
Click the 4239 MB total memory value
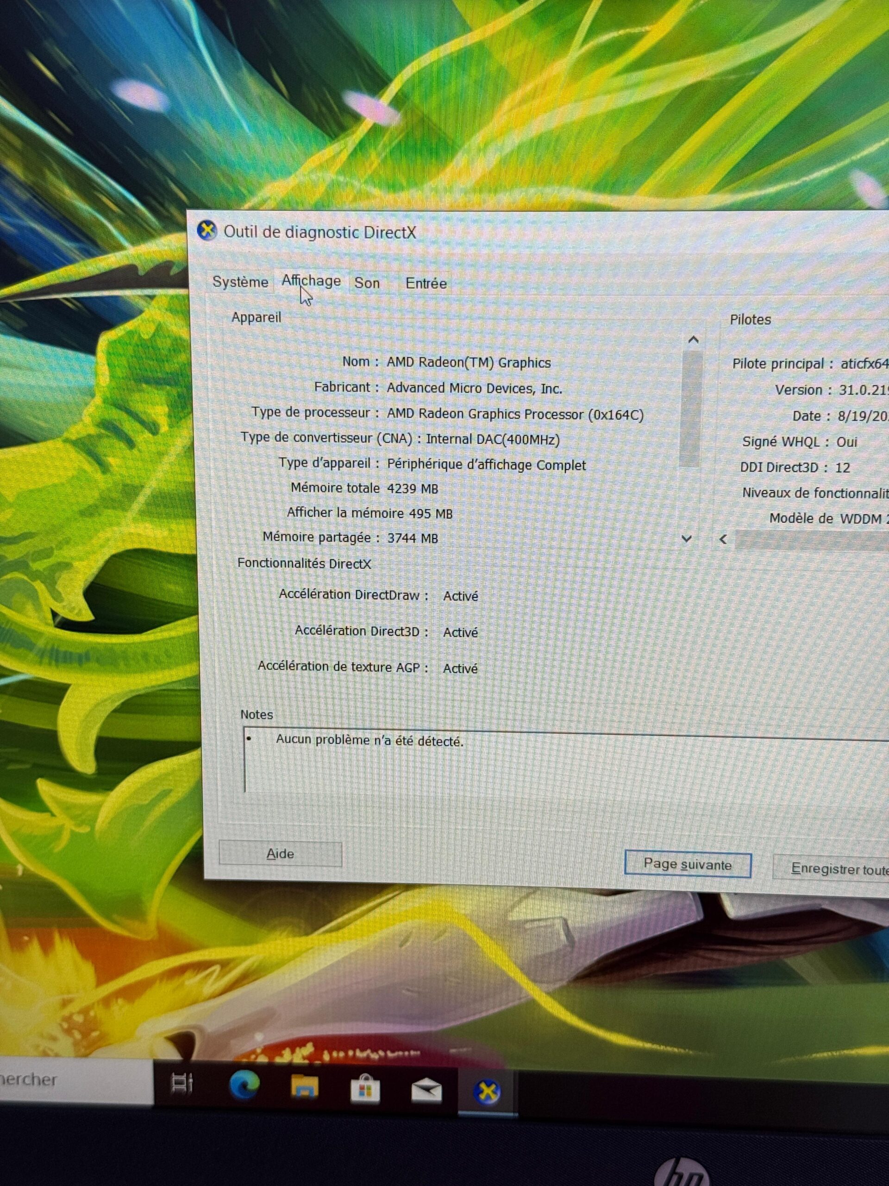(x=413, y=489)
